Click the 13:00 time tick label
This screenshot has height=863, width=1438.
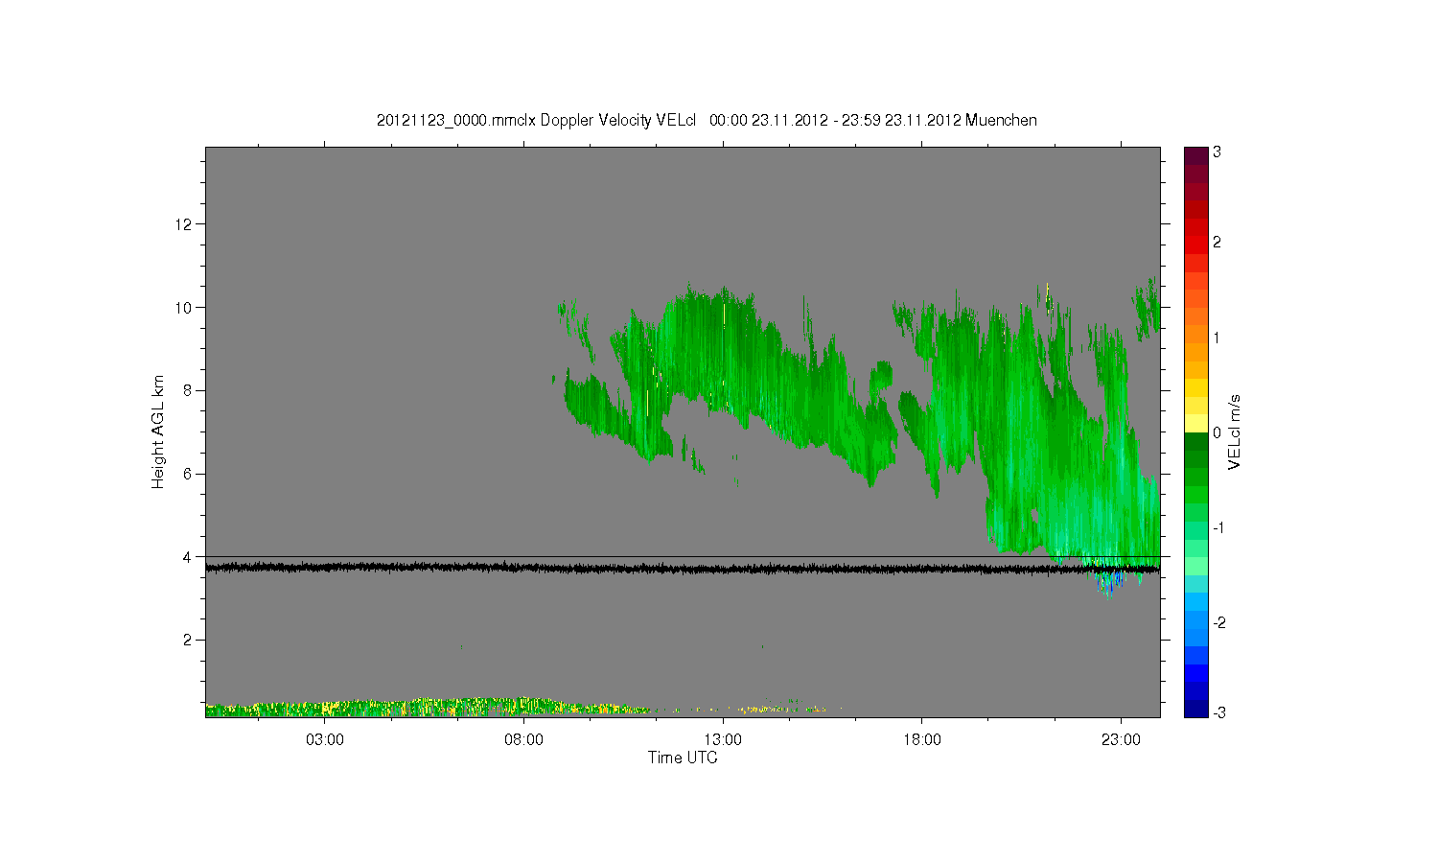pyautogui.click(x=723, y=739)
